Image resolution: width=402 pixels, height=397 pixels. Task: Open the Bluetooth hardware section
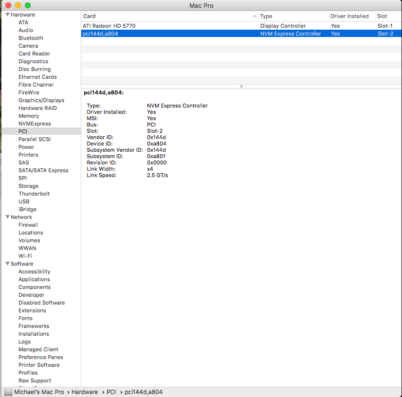(x=31, y=38)
